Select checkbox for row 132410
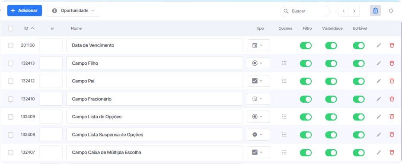 [10, 99]
